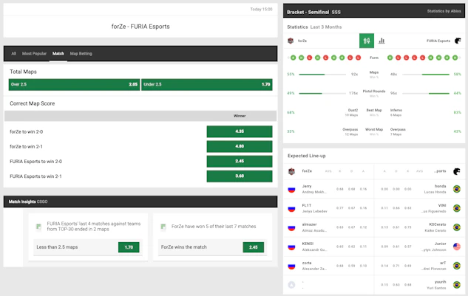Select forZe to win 2-0 odds 4.35
468x296 pixels.
coord(240,131)
